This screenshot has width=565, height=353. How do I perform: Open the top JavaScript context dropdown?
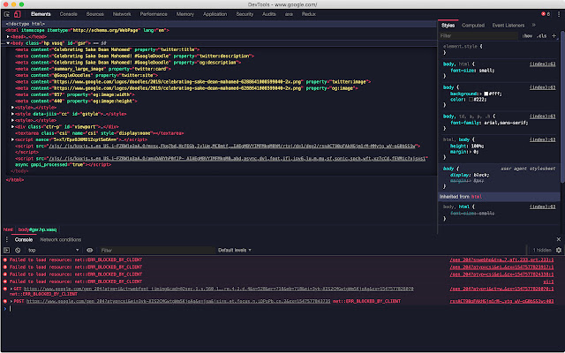pos(53,250)
